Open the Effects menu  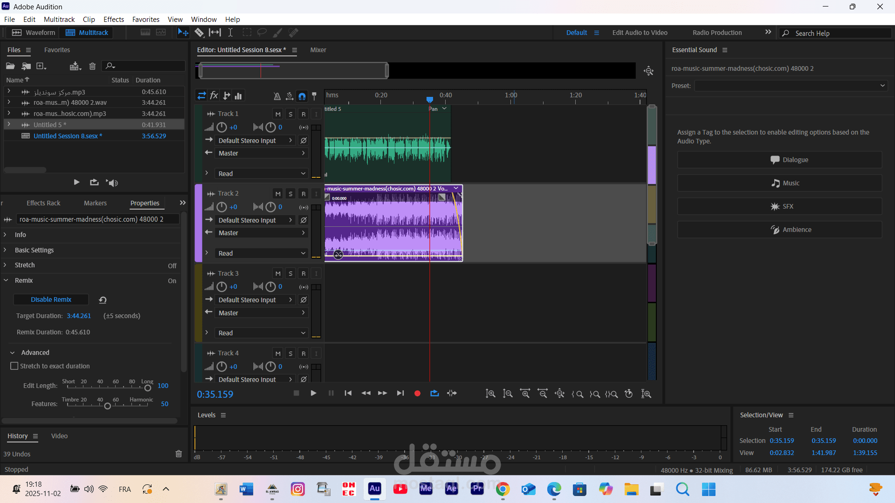coord(114,20)
